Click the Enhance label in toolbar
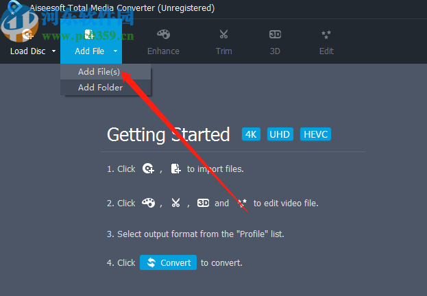The height and width of the screenshot is (296, 427). (x=163, y=51)
